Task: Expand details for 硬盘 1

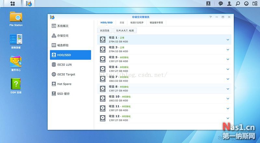Action: pos(228,40)
